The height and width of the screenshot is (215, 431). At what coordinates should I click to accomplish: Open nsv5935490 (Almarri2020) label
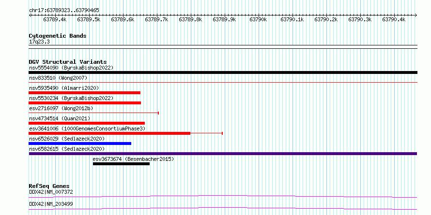click(64, 88)
